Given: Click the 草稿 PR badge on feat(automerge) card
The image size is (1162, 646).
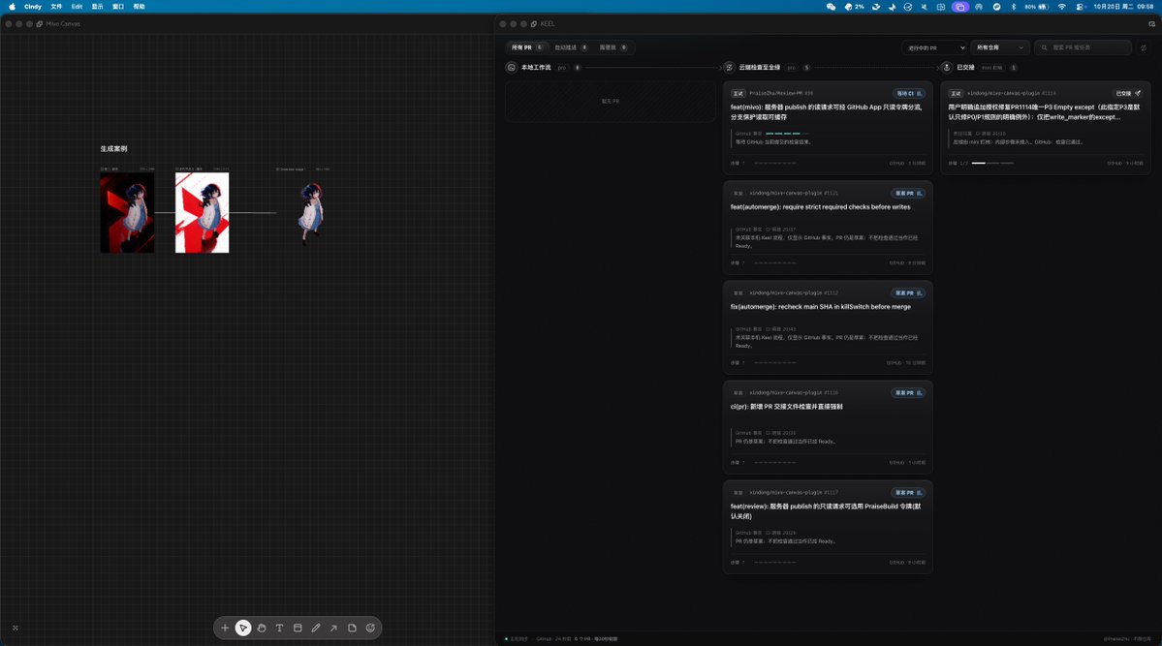Looking at the screenshot, I should coord(908,194).
